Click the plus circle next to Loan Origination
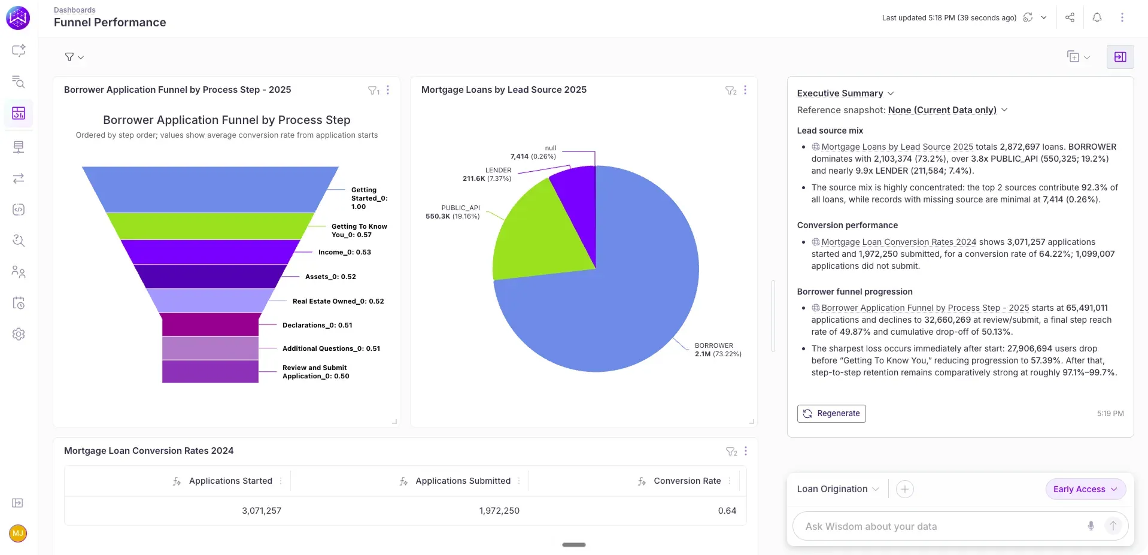Screen dimensions: 1148x555 click(905, 489)
